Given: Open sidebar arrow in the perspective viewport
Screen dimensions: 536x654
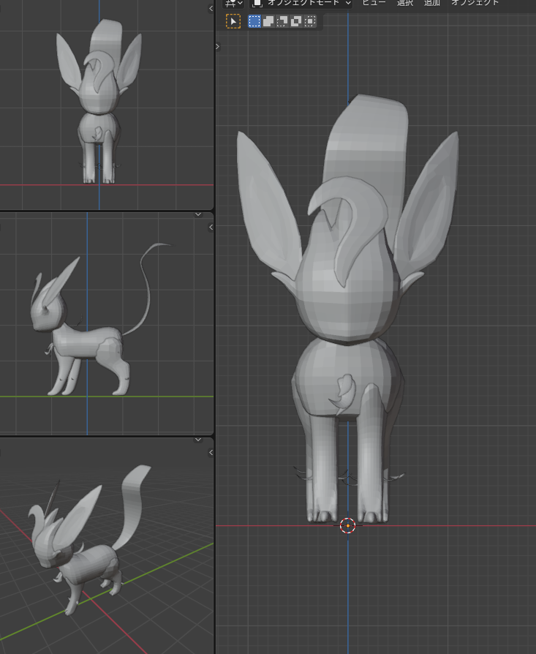Looking at the screenshot, I should coord(211,453).
